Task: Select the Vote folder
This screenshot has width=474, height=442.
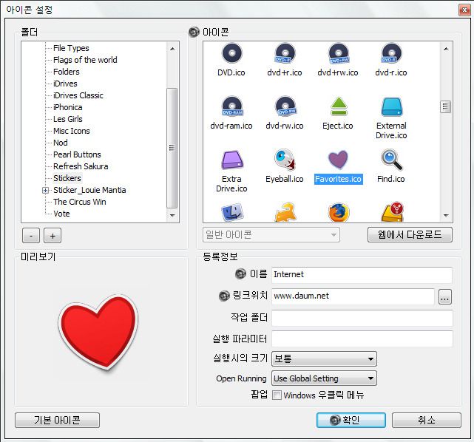Action: 61,214
